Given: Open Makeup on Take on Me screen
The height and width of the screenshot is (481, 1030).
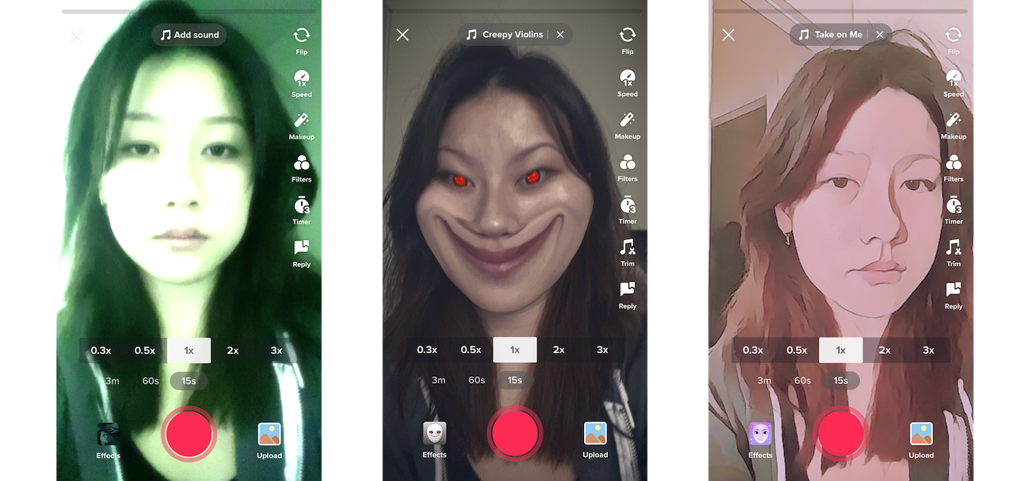Looking at the screenshot, I should 954,120.
